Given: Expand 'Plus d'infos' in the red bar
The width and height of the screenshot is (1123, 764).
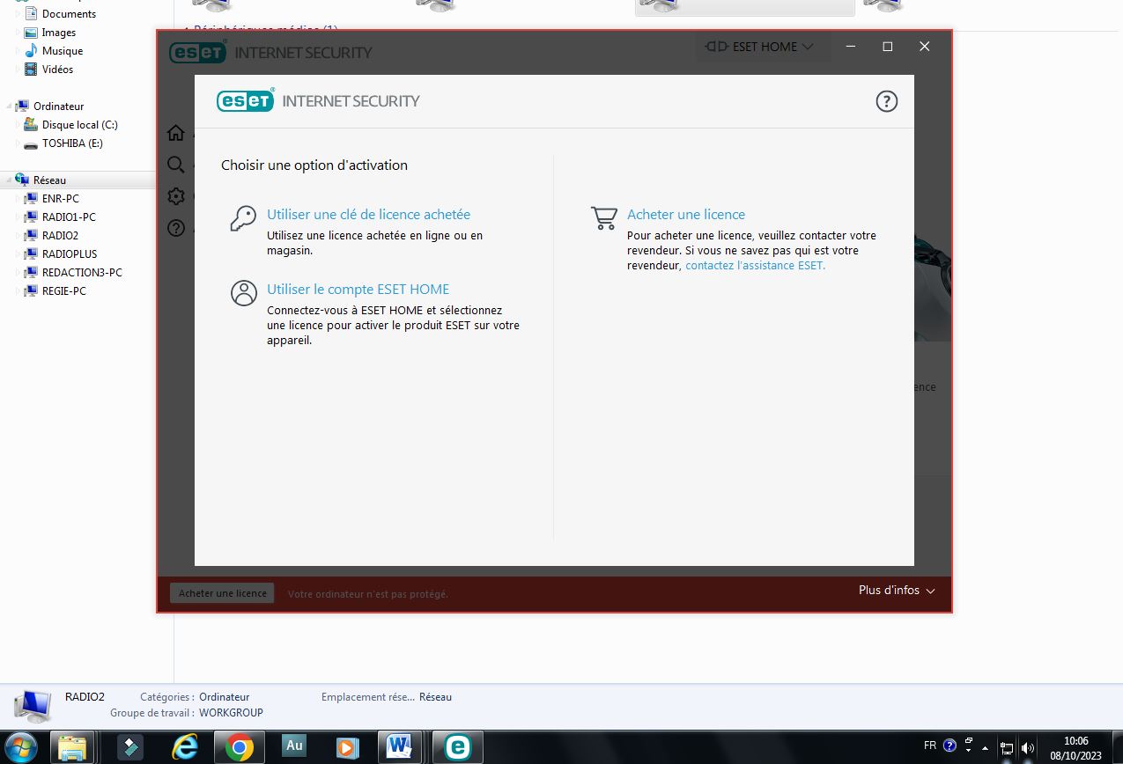Looking at the screenshot, I should [x=897, y=590].
